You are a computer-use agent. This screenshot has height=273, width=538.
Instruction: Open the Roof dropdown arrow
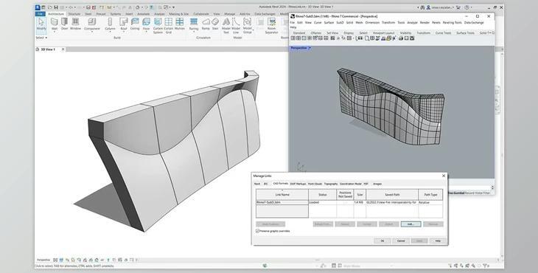click(124, 31)
